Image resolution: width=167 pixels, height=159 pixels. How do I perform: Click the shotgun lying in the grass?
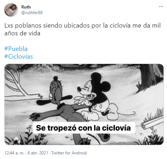pos(153,122)
